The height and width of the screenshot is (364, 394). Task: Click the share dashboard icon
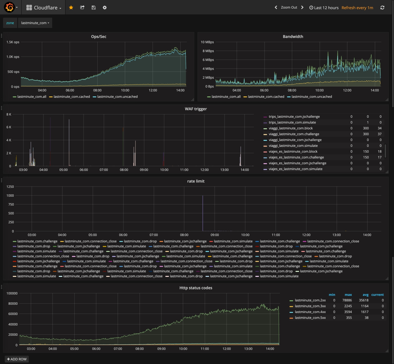tap(82, 7)
